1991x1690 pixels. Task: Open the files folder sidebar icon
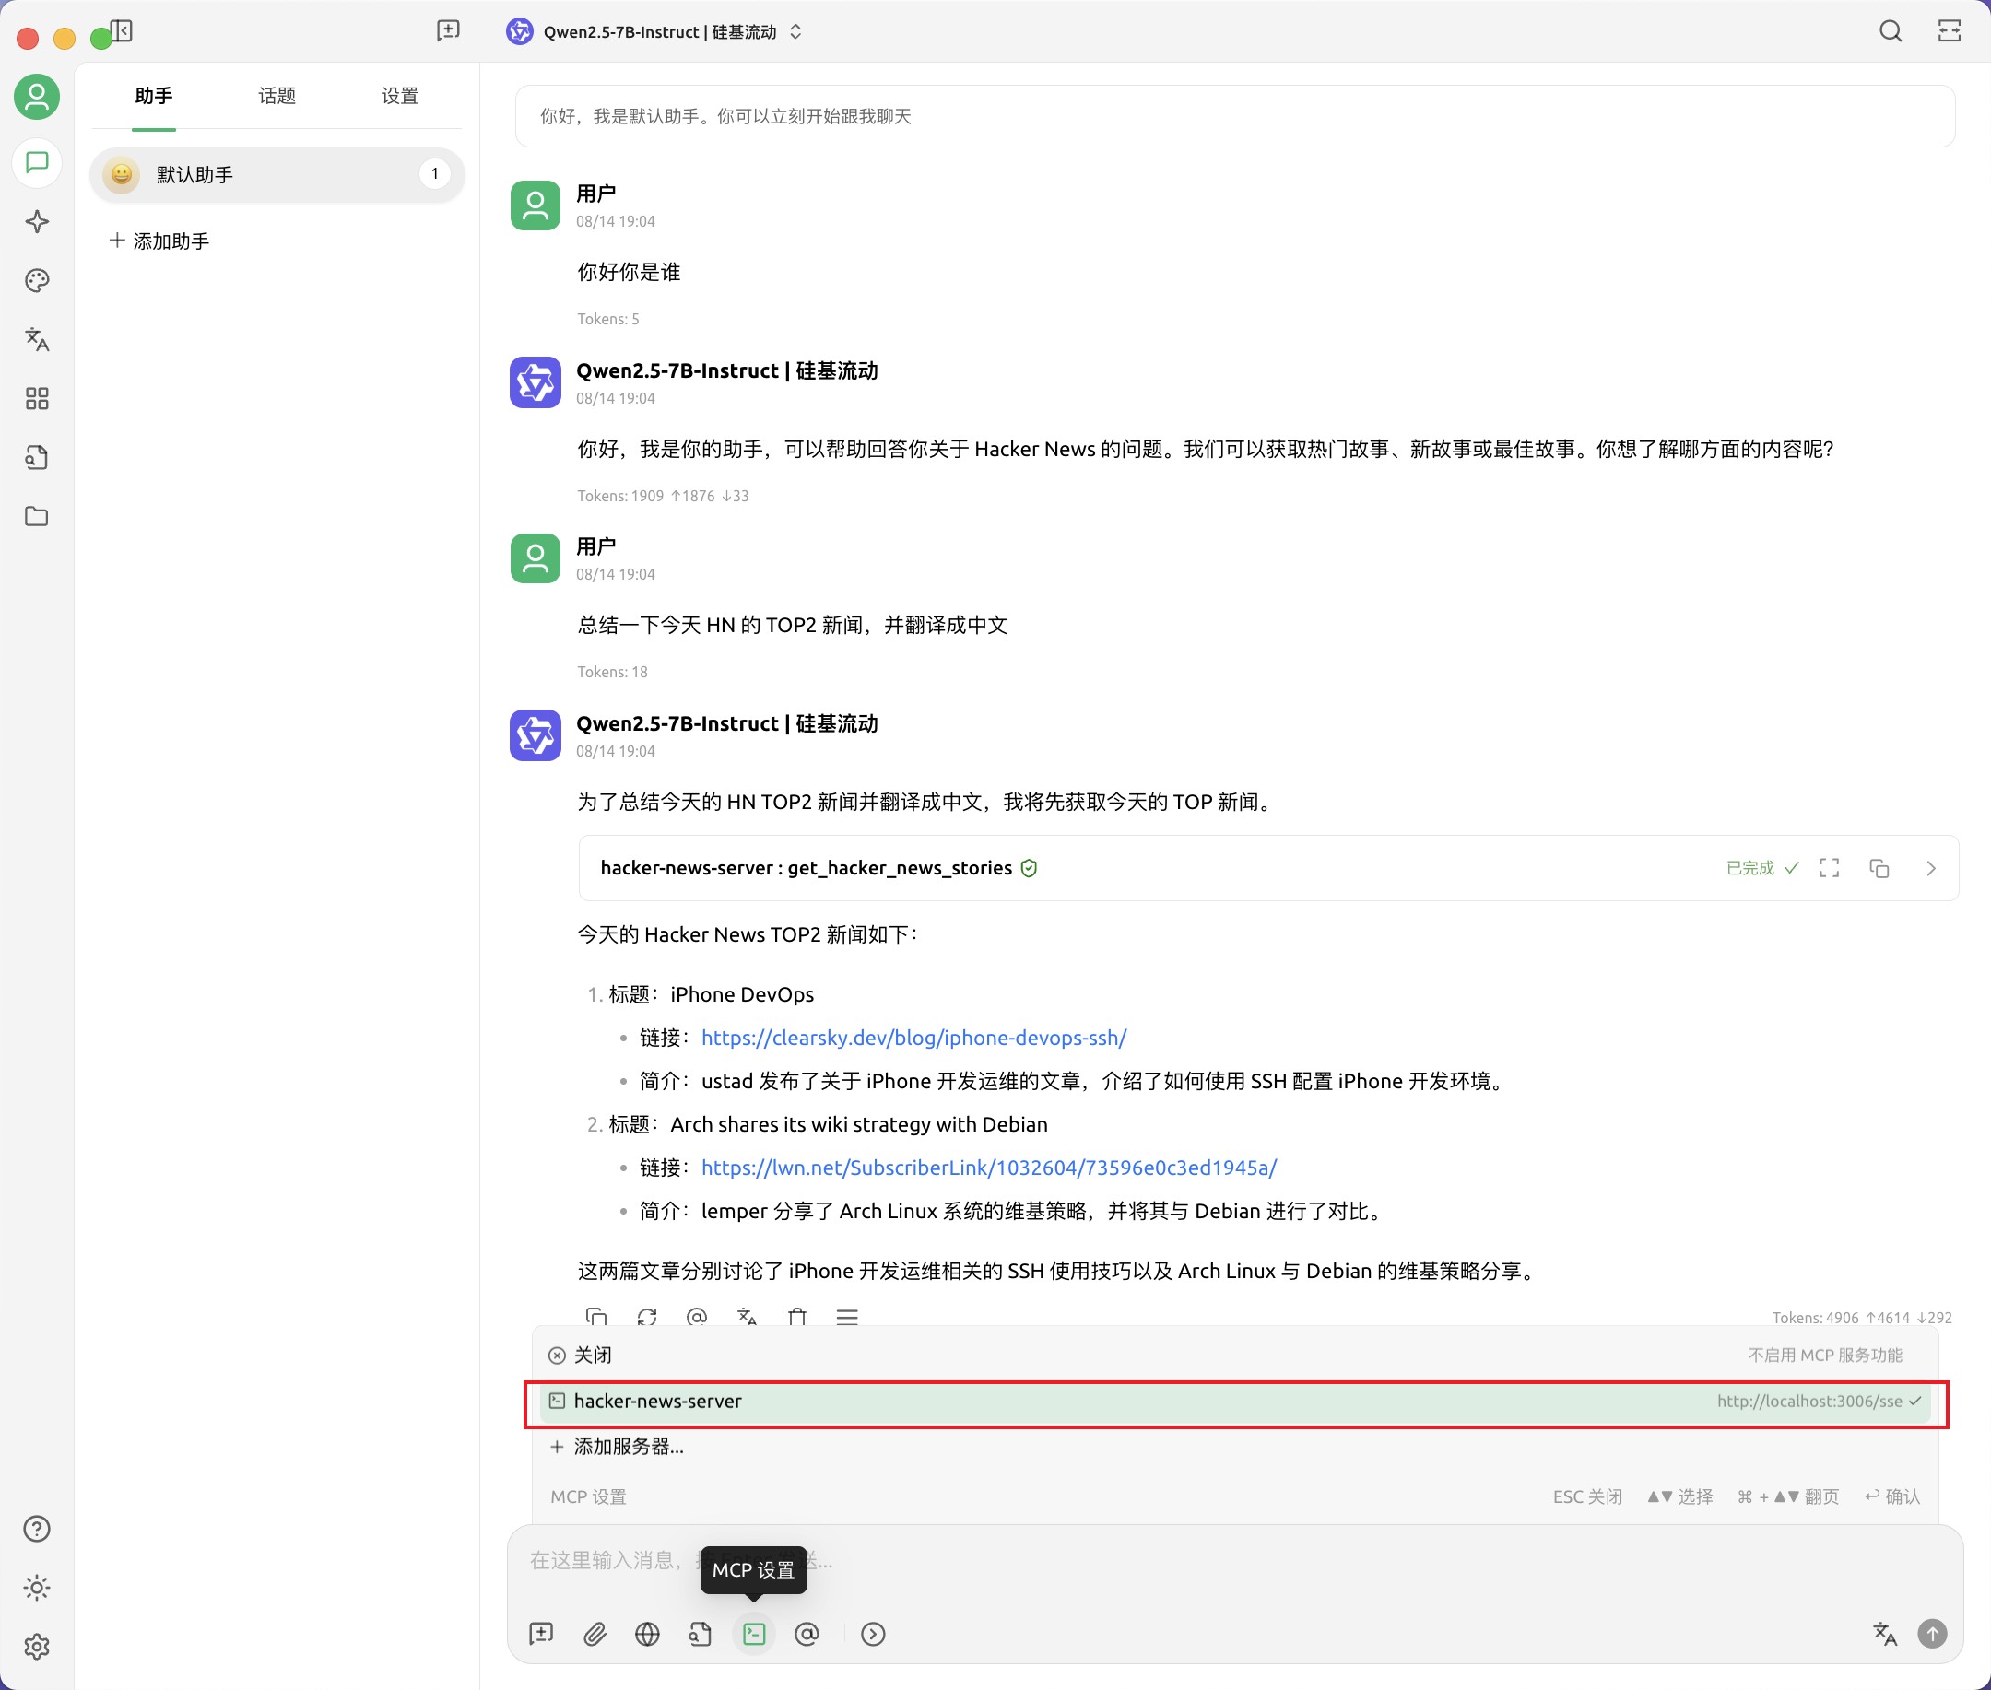point(36,516)
